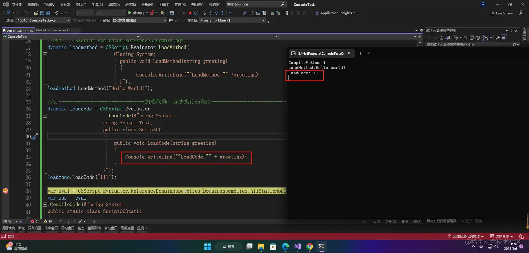Image resolution: width=529 pixels, height=253 pixels.
Task: Collapse the code block at line 18
Action: pyautogui.click(x=45, y=54)
